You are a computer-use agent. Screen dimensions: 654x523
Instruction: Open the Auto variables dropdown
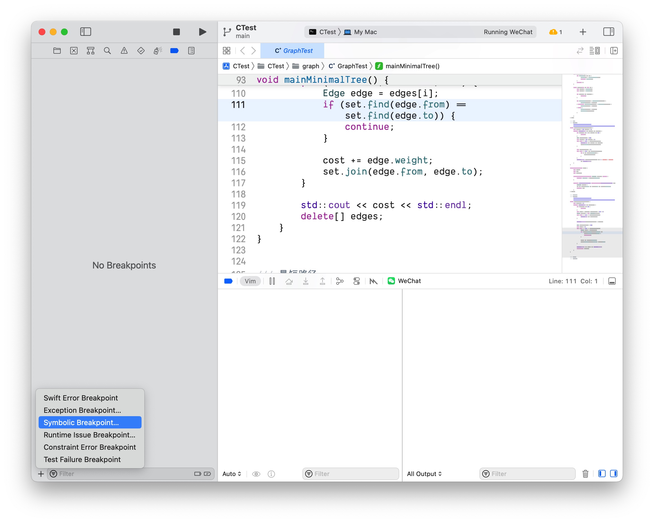[x=232, y=473]
